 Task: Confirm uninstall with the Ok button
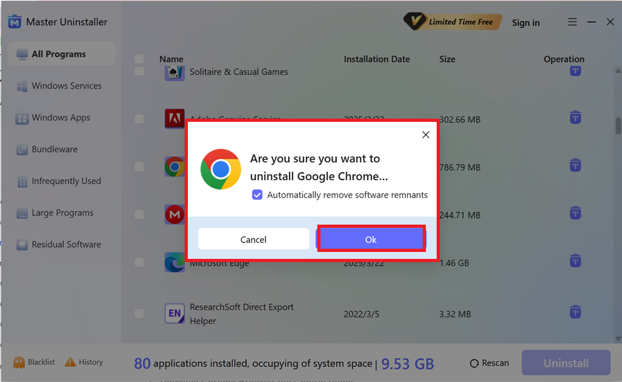click(x=371, y=239)
